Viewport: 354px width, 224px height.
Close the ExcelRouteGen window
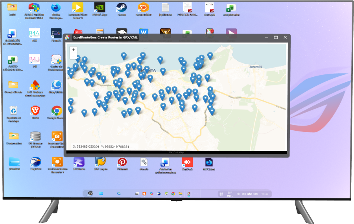285,37
